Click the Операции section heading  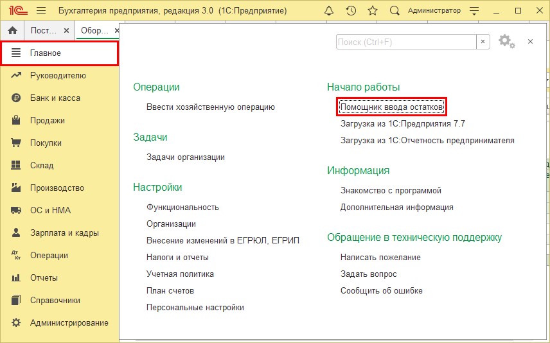coord(156,87)
